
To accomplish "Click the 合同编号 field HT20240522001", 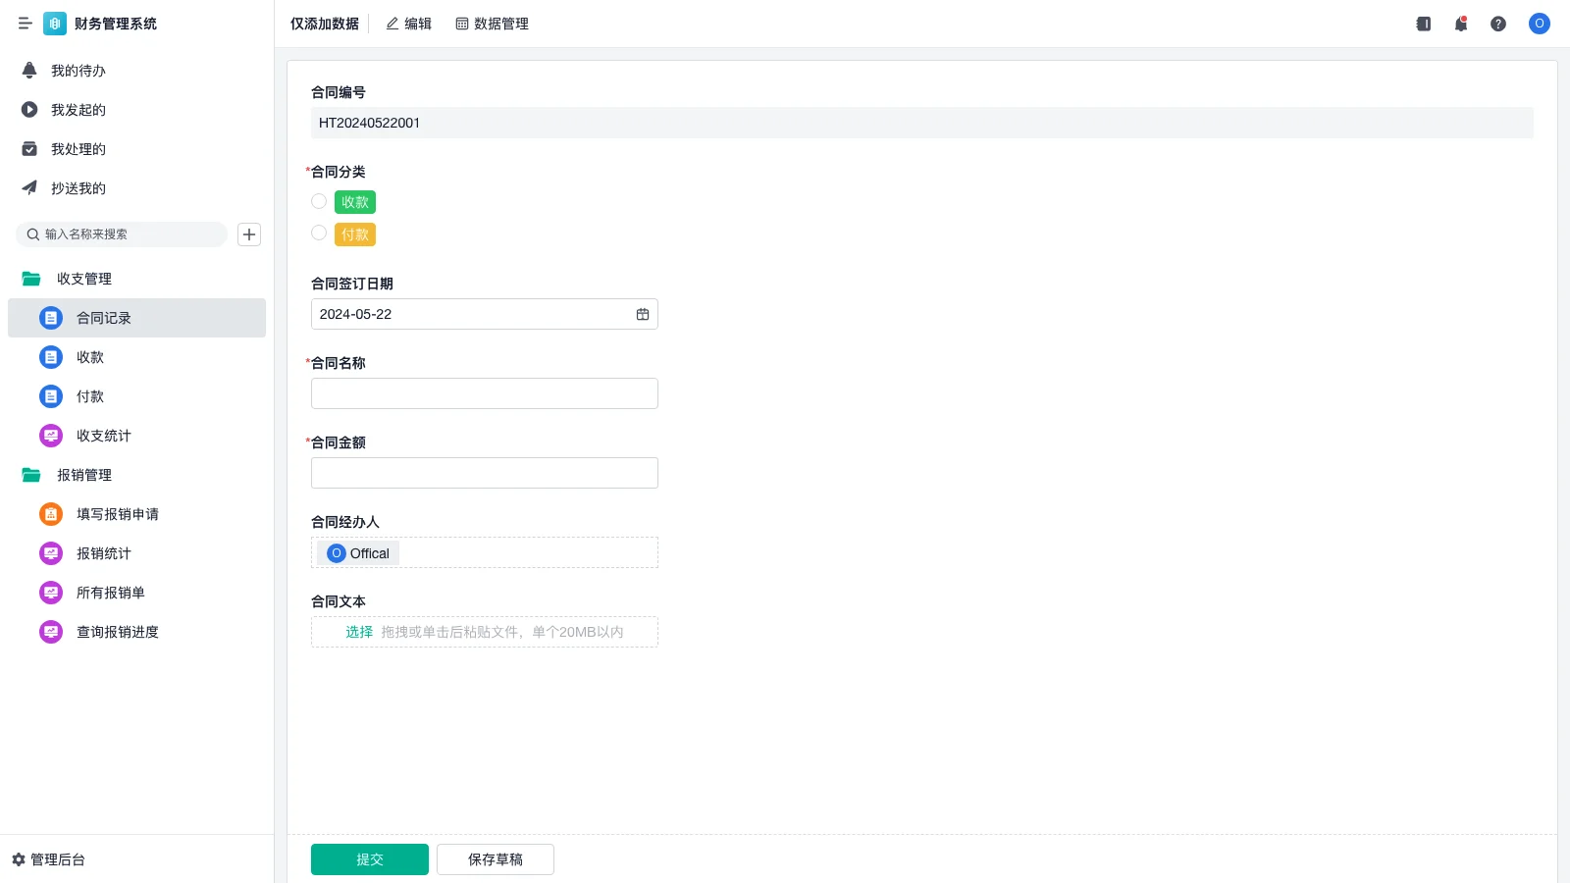I will [922, 123].
